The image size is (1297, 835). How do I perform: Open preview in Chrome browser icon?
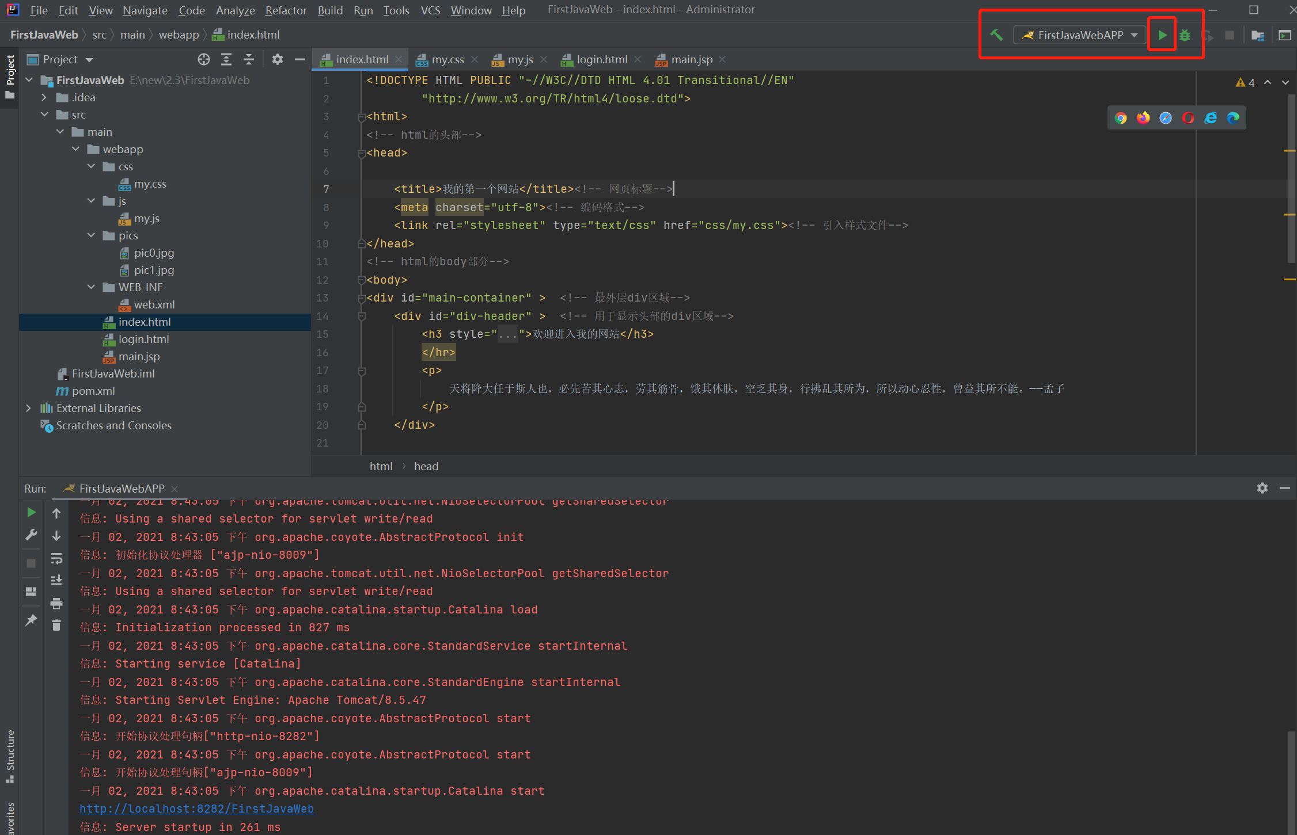point(1120,118)
